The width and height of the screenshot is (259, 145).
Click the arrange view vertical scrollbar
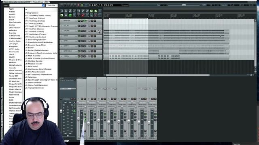click(x=255, y=43)
